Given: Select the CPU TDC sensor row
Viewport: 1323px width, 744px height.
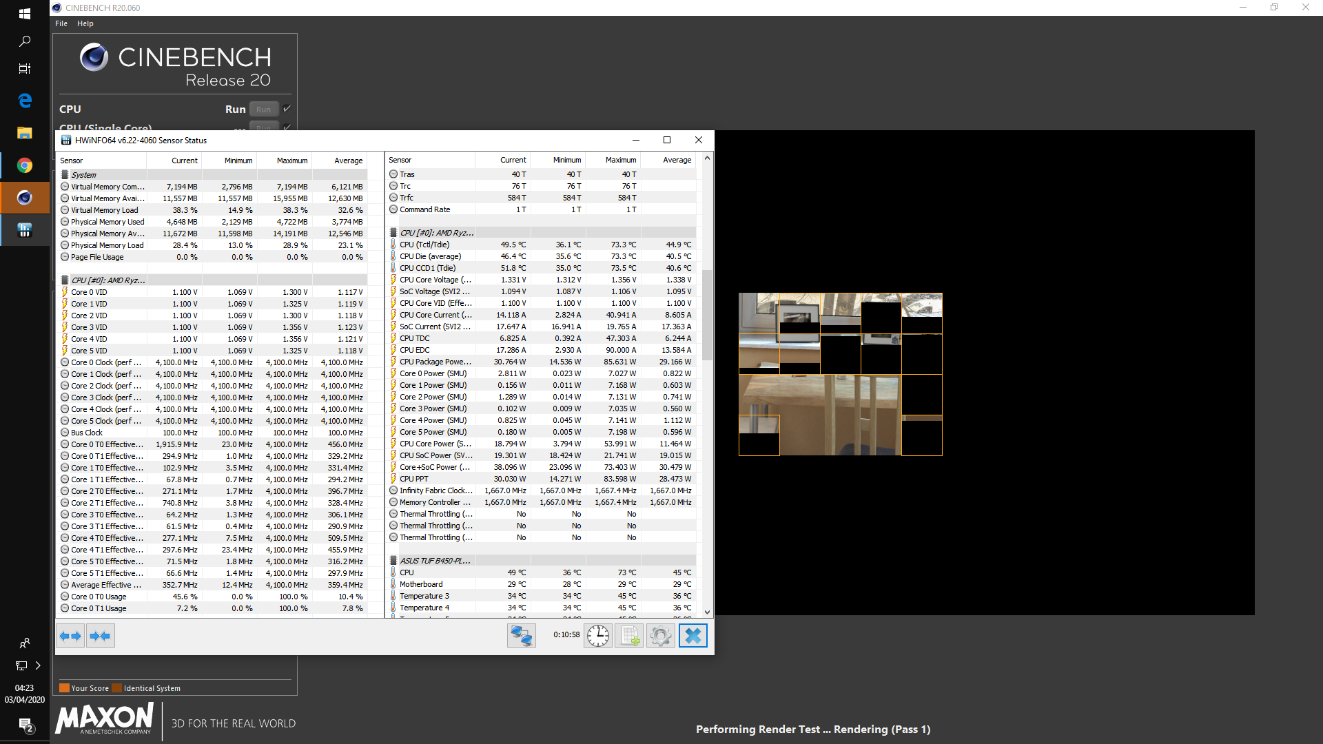Looking at the screenshot, I should coord(541,338).
